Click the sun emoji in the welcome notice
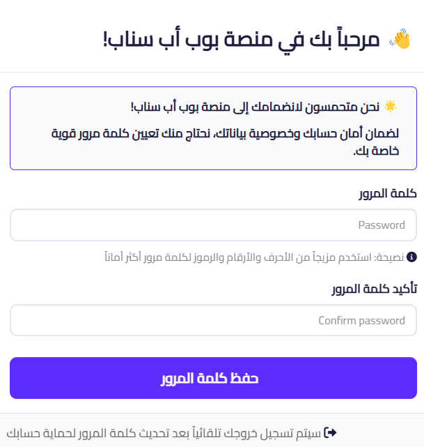The image size is (424, 447). (391, 107)
